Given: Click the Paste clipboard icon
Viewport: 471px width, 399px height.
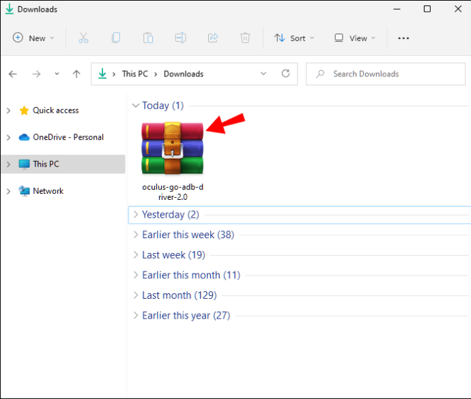Looking at the screenshot, I should point(148,38).
